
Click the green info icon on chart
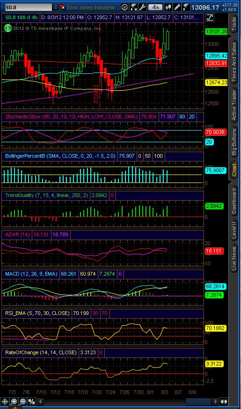coord(7,28)
